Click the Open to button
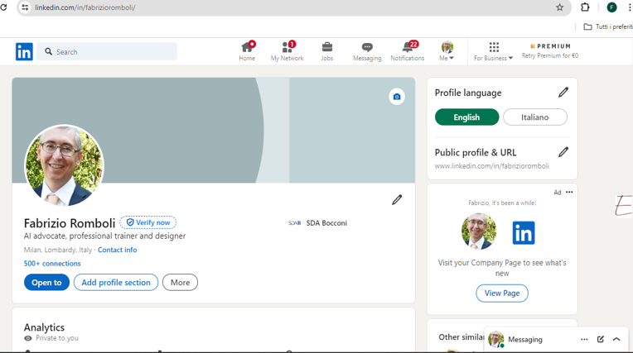This screenshot has width=633, height=353. (46, 283)
